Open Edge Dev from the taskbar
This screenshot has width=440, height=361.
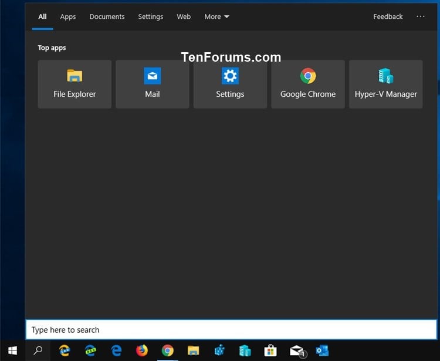(90, 350)
